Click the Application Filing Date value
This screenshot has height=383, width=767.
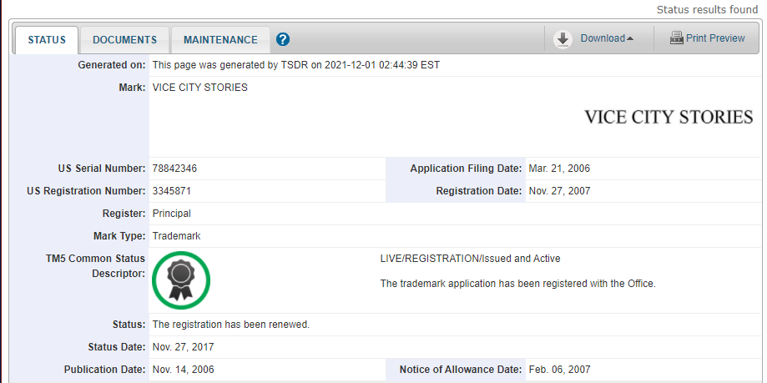[559, 169]
